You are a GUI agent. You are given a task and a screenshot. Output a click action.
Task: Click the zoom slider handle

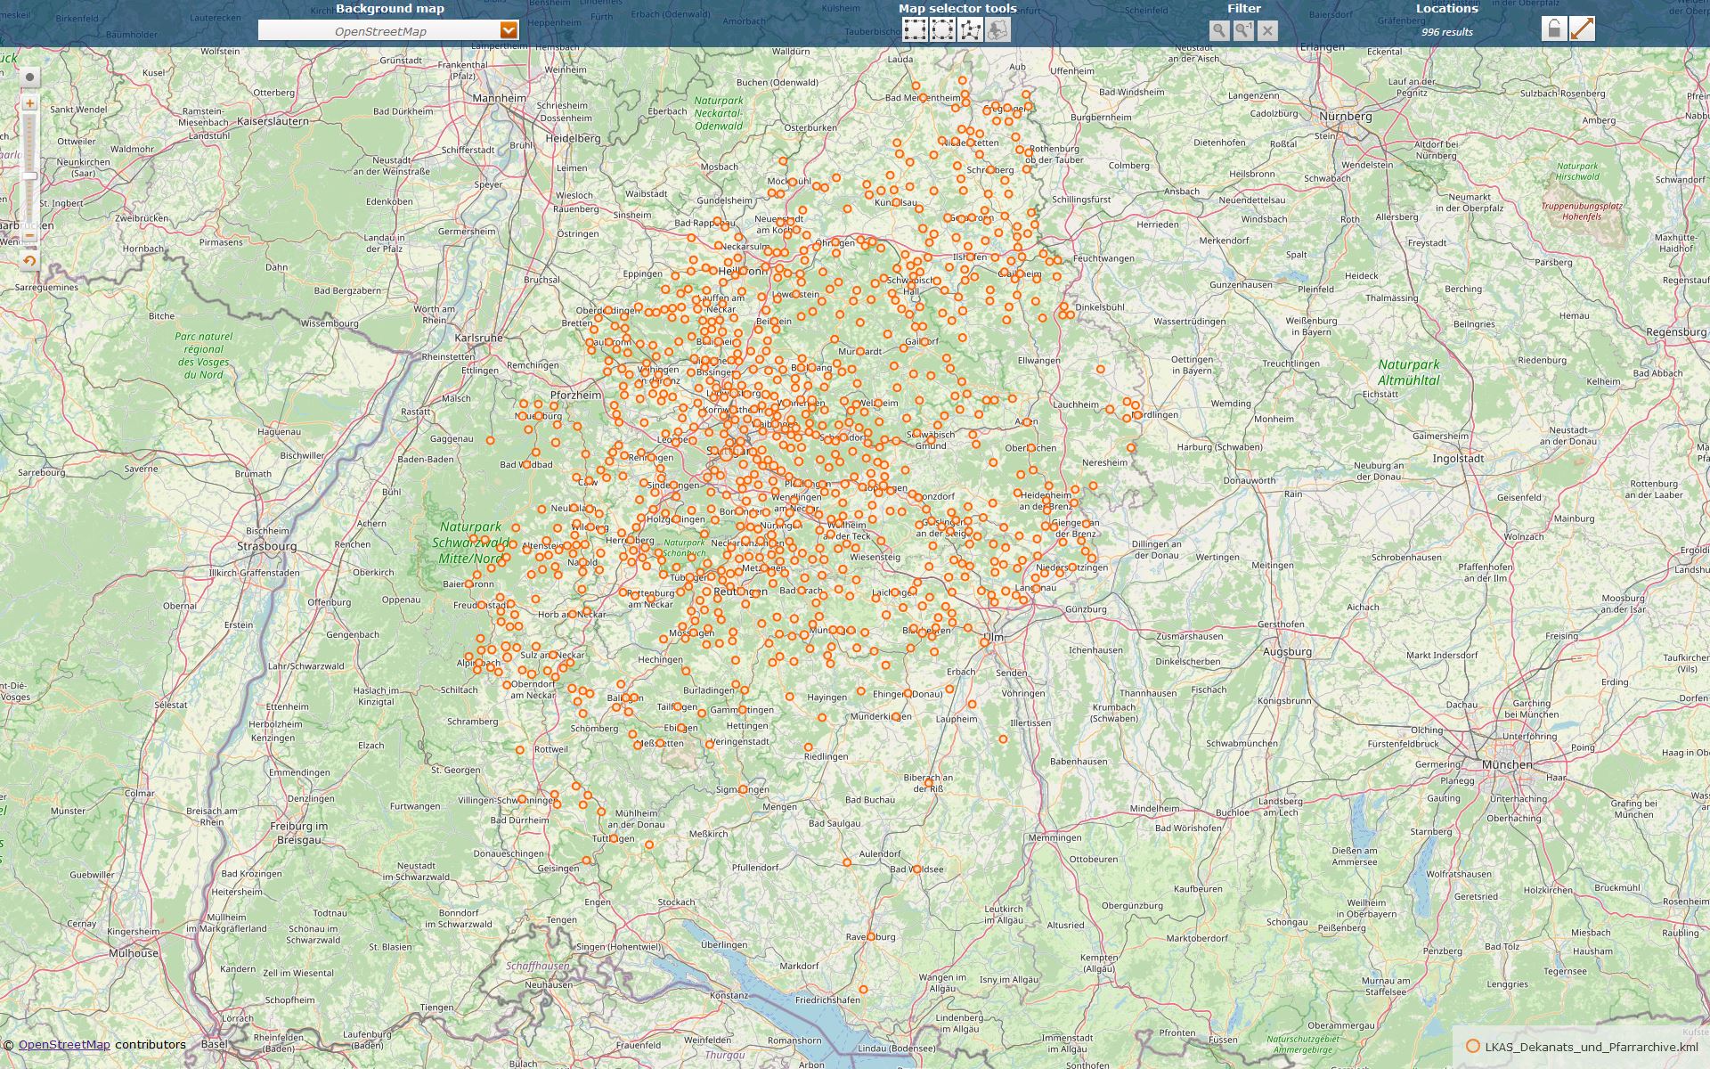point(29,176)
